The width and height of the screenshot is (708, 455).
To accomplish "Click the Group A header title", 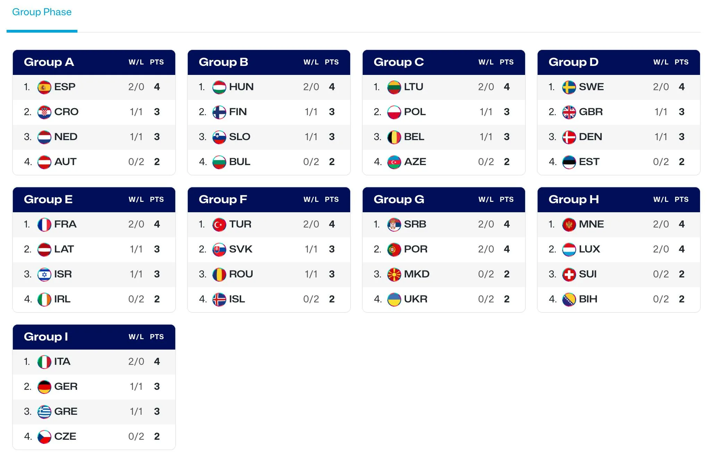I will click(x=49, y=62).
